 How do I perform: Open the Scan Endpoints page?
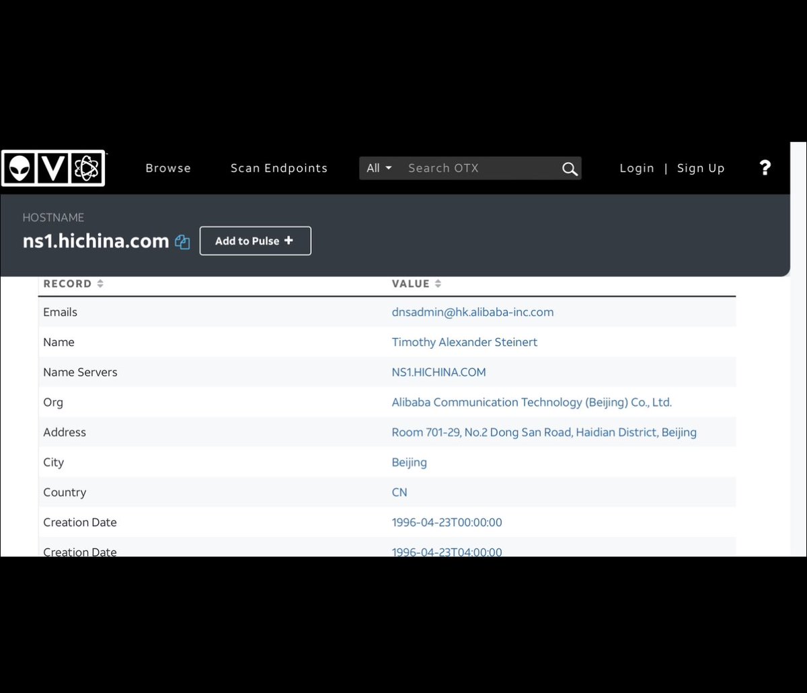(x=279, y=168)
